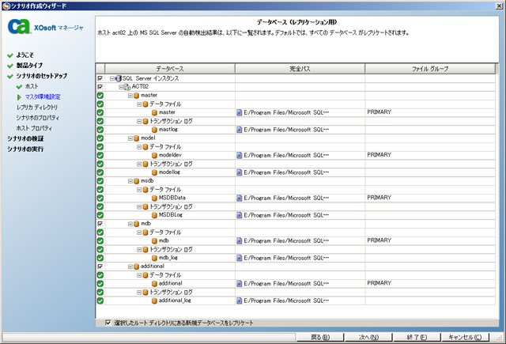The image size is (506, 344).
Task: Click the MSDBData file icon
Action: [x=154, y=198]
